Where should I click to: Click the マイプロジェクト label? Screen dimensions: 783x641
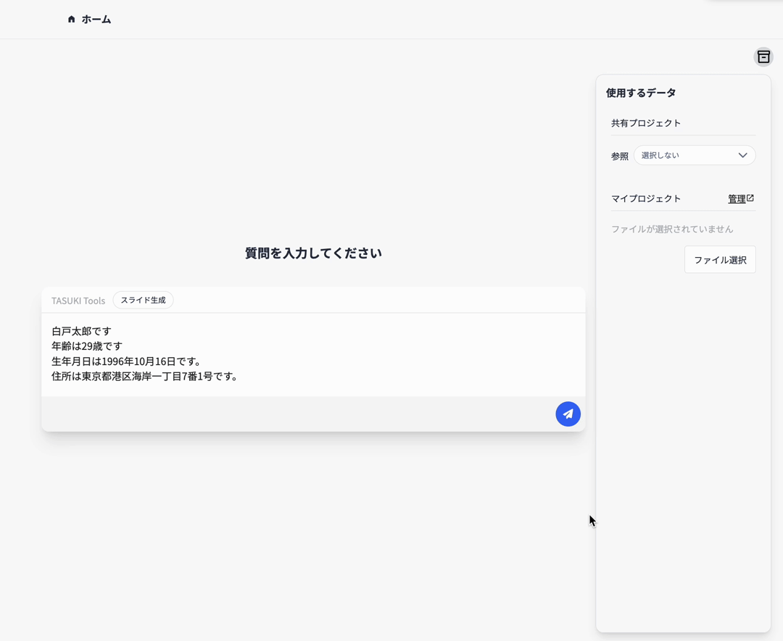click(x=646, y=198)
